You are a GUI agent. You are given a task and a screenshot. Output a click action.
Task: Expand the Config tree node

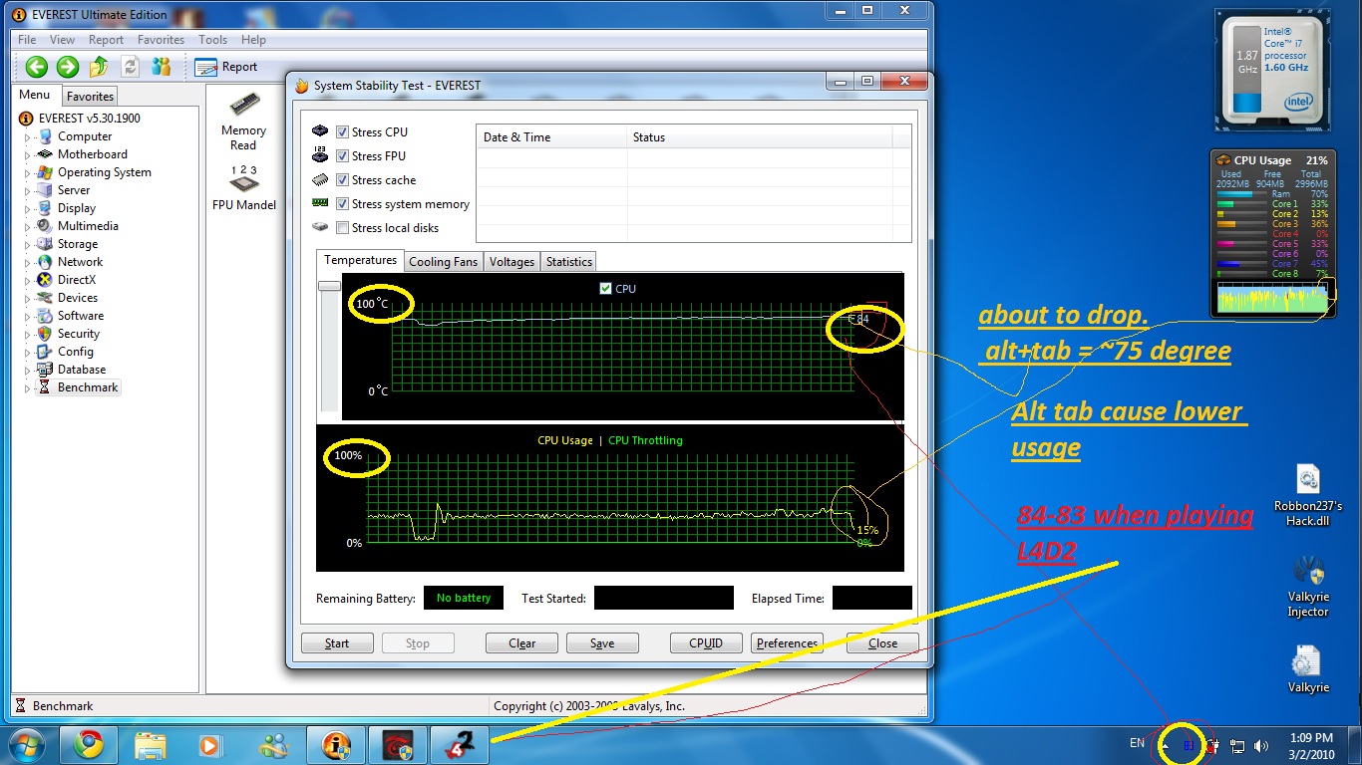(x=28, y=353)
